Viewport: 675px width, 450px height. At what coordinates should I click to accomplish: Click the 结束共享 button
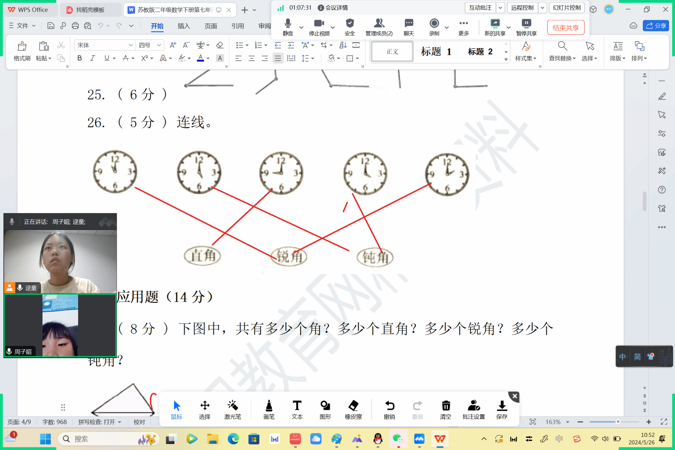[566, 27]
